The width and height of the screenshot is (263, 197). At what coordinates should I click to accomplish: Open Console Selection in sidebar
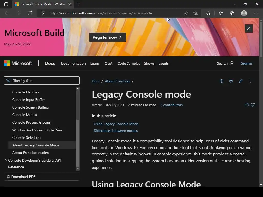click(26, 137)
